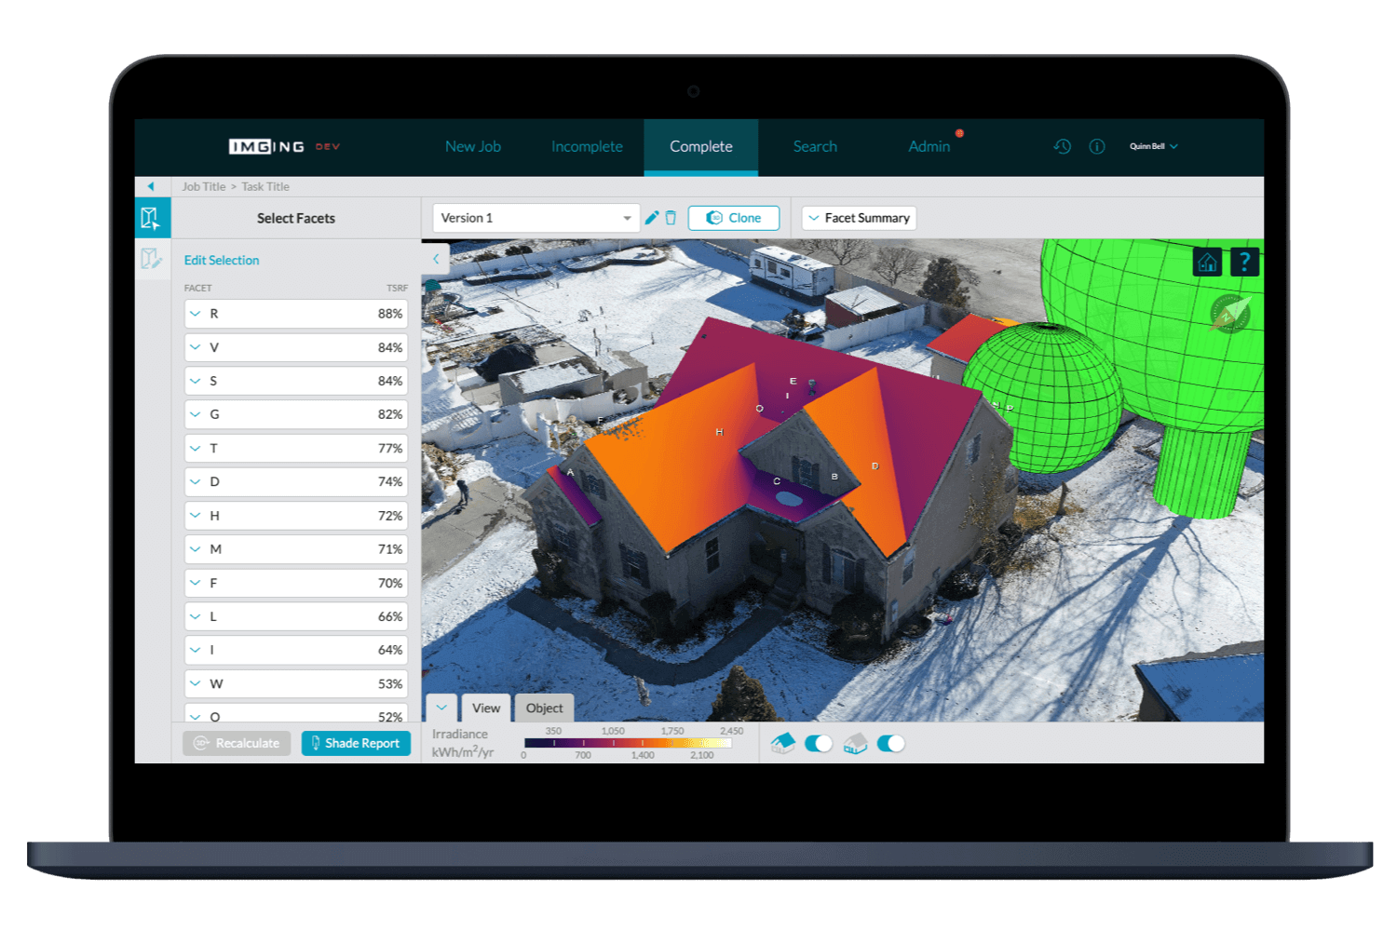Screen dimensions: 1397x931
Task: Click the Irradiance color scale bar
Action: point(629,743)
